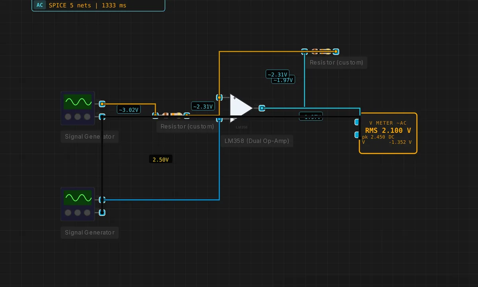Select the lower Signal Generator's waveform screen

pyautogui.click(x=78, y=198)
